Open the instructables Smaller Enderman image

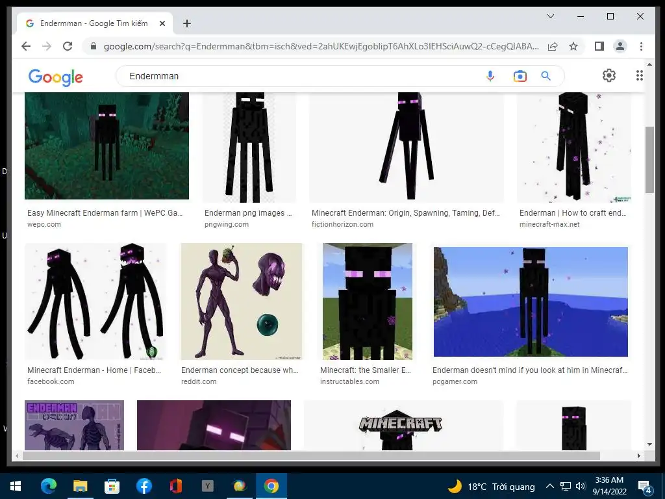pyautogui.click(x=368, y=301)
